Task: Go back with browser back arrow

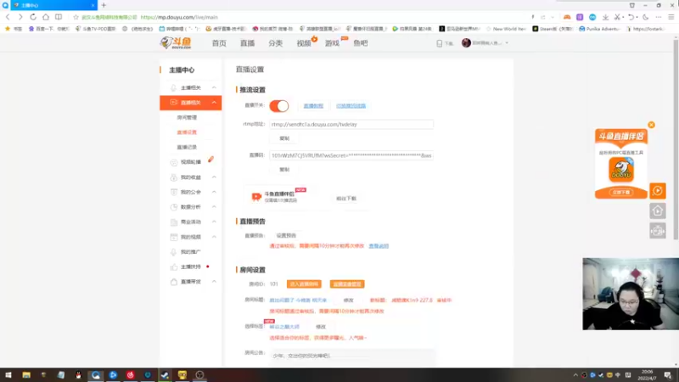Action: click(x=8, y=17)
